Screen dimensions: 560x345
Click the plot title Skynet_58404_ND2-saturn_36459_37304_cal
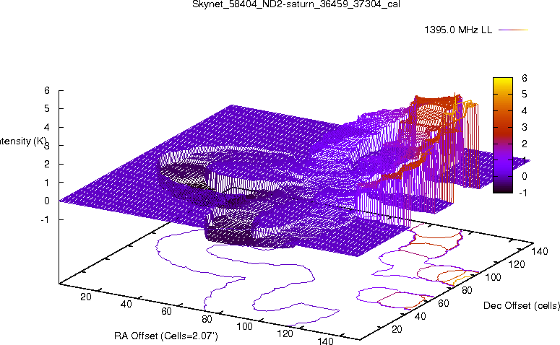coord(296,4)
